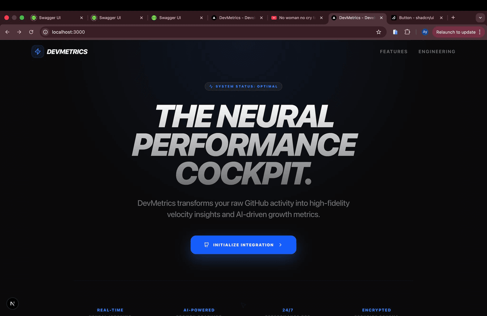Viewport: 487px width, 316px height.
Task: Bookmark this page with star icon
Action: [x=379, y=32]
